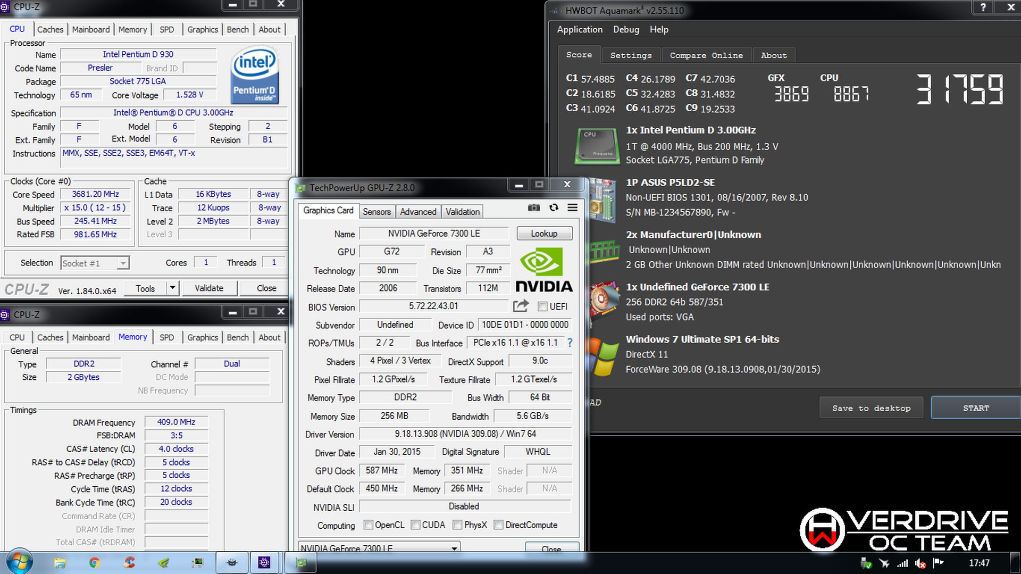Click the Intel Pentium D logo in CPU-Z
The height and width of the screenshot is (574, 1021).
coord(255,76)
